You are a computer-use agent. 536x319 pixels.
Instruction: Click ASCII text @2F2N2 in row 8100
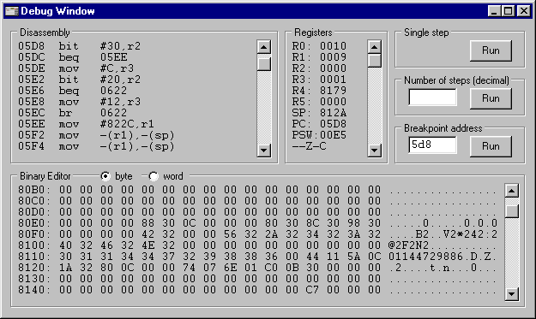point(408,245)
